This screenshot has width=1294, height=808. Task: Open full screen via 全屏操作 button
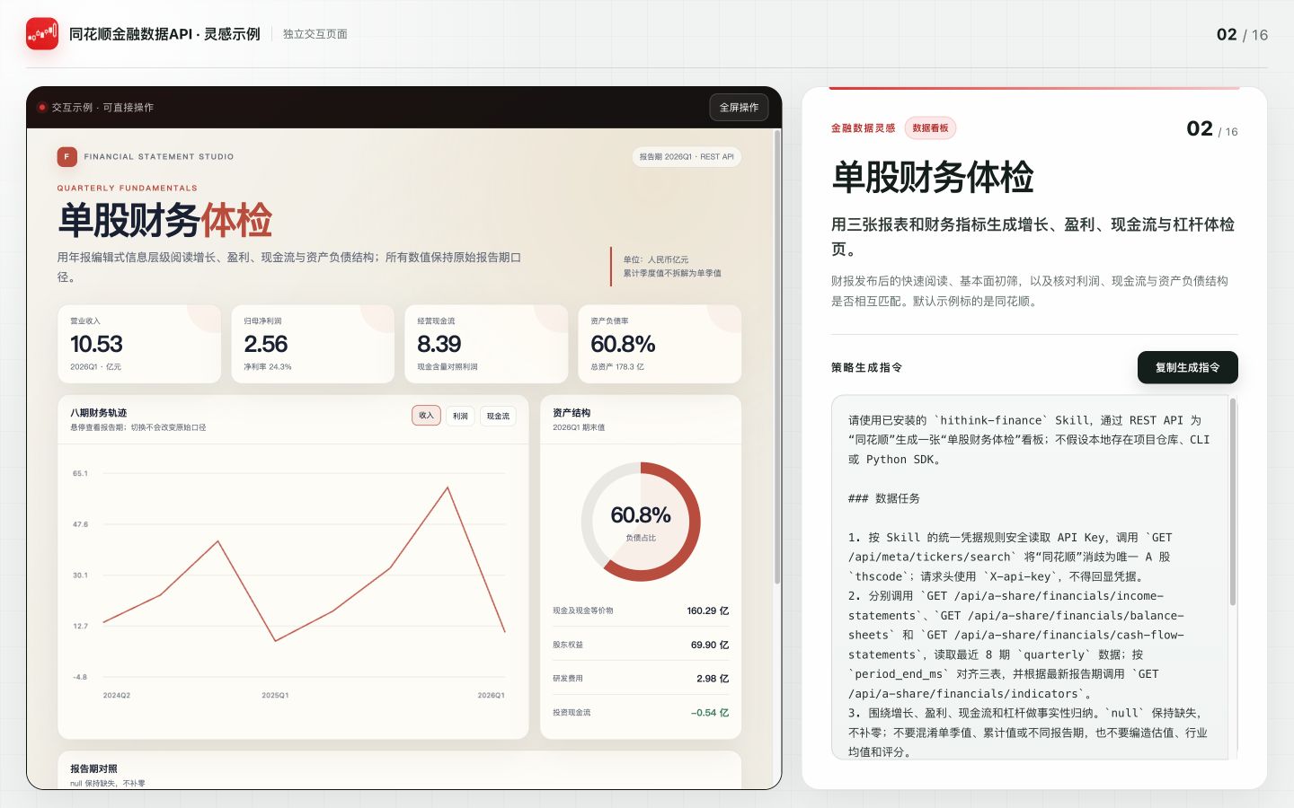pos(739,107)
